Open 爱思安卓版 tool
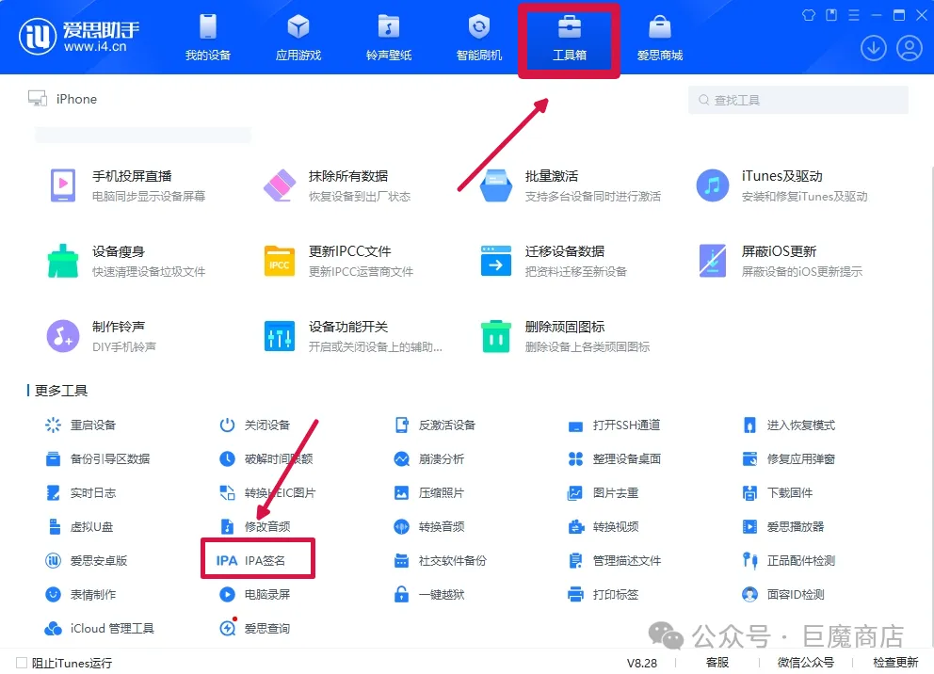The width and height of the screenshot is (934, 674). (87, 561)
